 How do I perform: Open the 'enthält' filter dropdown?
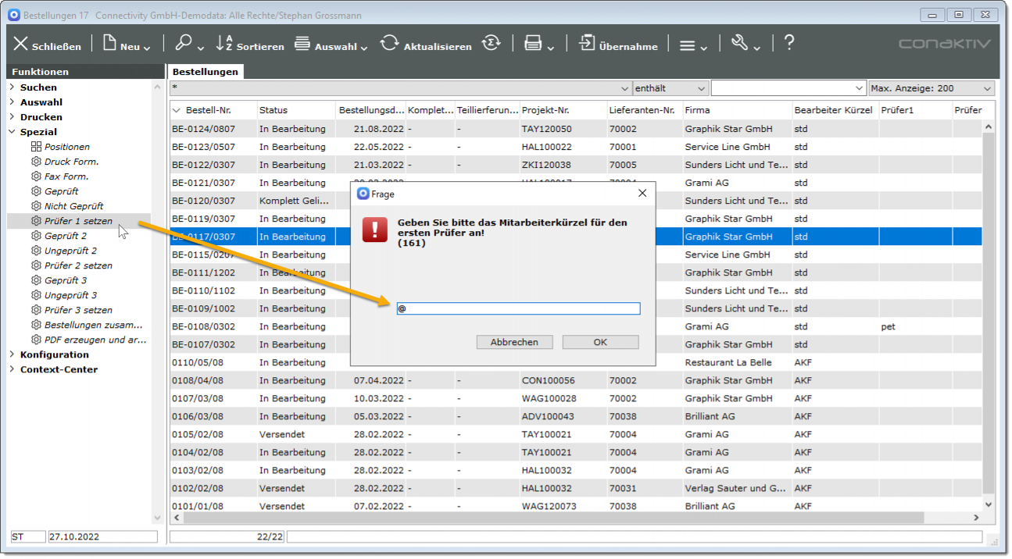[x=670, y=88]
